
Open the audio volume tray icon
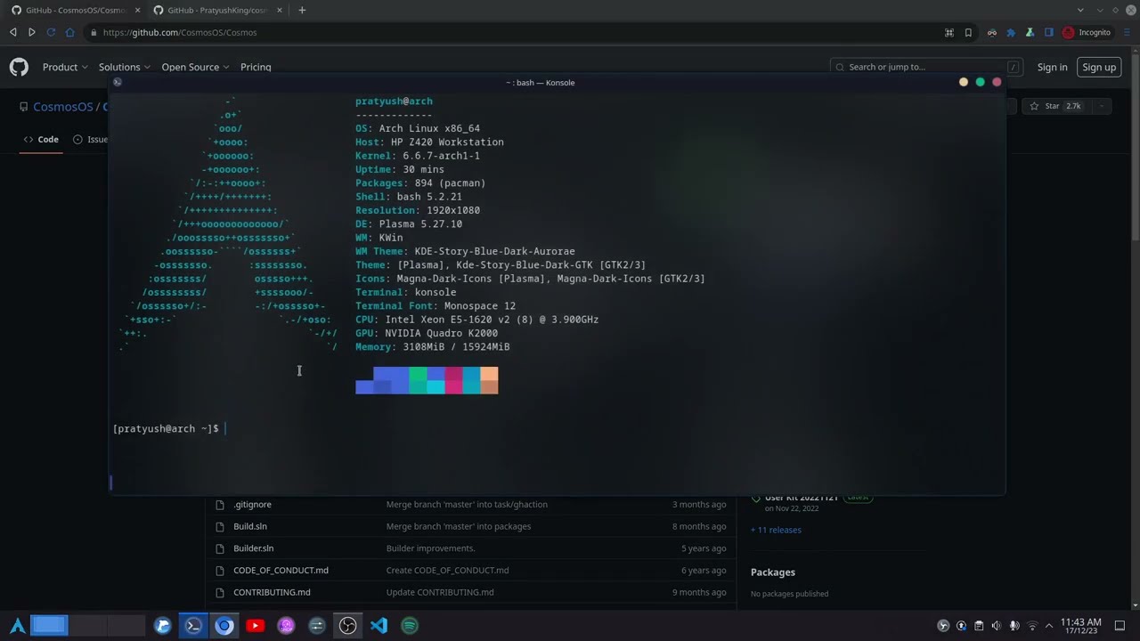[997, 625]
